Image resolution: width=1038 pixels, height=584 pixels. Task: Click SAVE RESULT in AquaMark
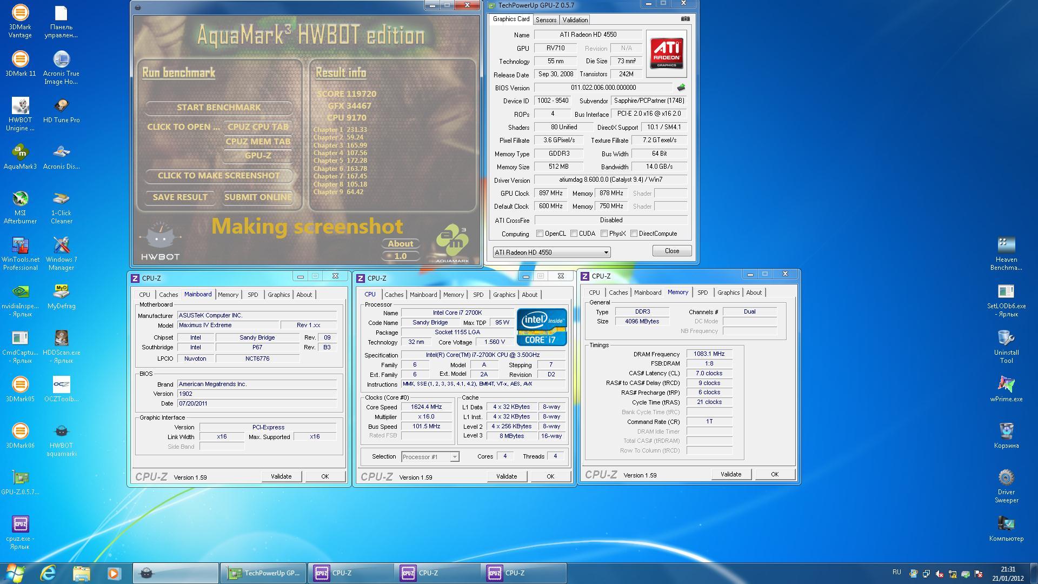click(x=180, y=197)
